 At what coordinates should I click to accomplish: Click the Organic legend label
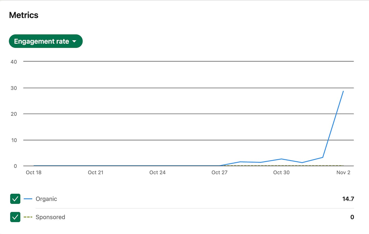point(46,199)
